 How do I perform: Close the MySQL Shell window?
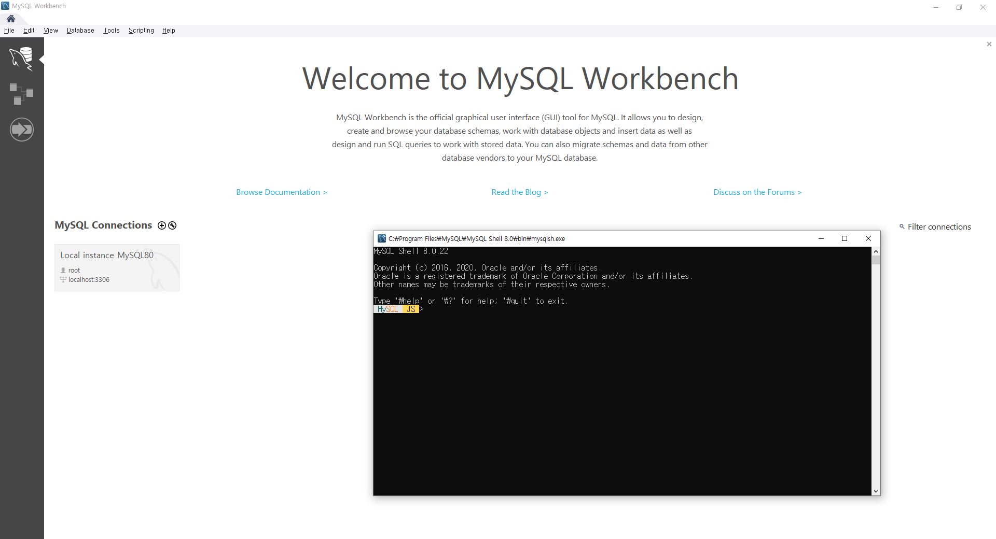(868, 238)
